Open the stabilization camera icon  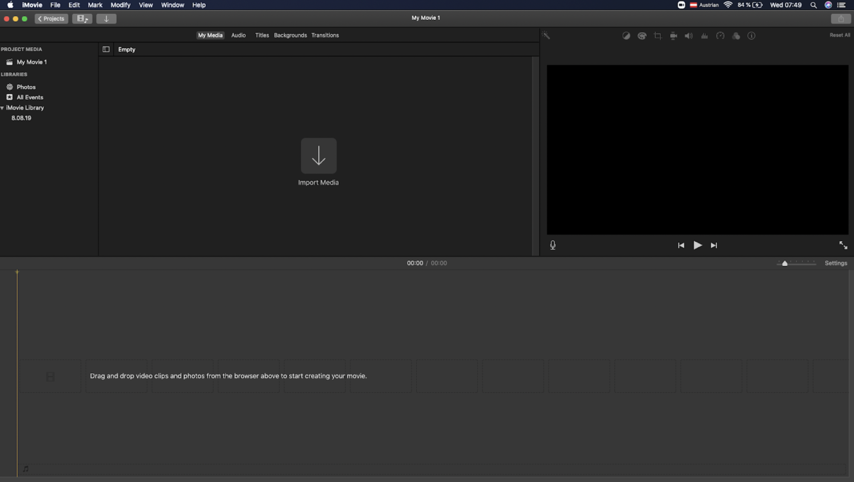673,36
